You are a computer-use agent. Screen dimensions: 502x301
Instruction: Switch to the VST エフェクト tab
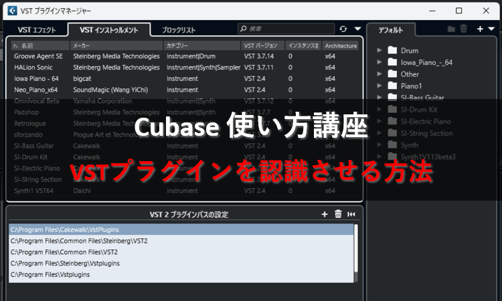point(36,30)
